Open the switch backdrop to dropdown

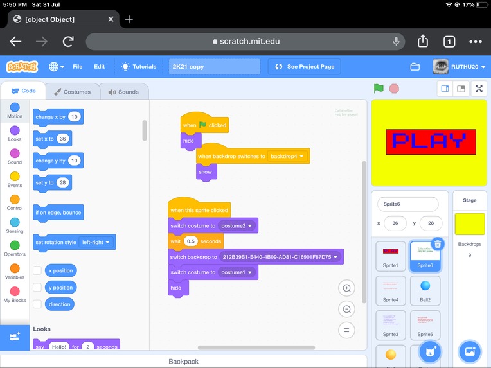coord(280,257)
